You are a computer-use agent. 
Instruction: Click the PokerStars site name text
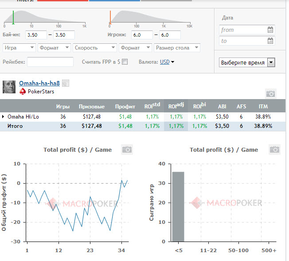(41, 92)
